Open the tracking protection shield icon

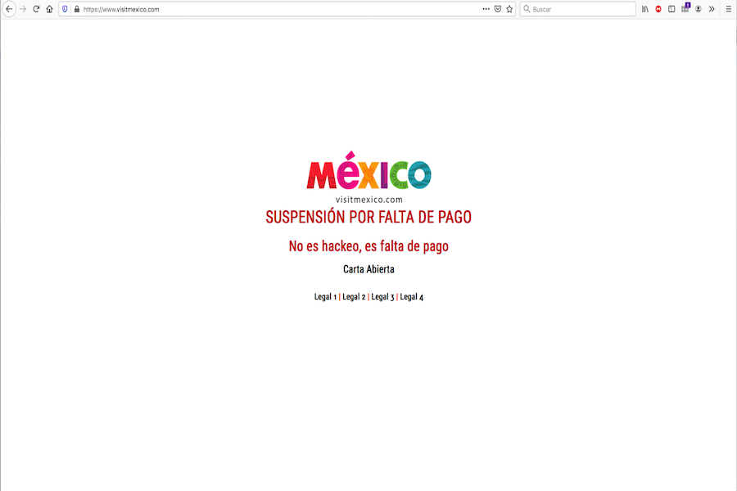click(x=66, y=9)
